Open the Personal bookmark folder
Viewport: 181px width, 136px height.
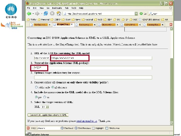pyautogui.click(x=44, y=20)
